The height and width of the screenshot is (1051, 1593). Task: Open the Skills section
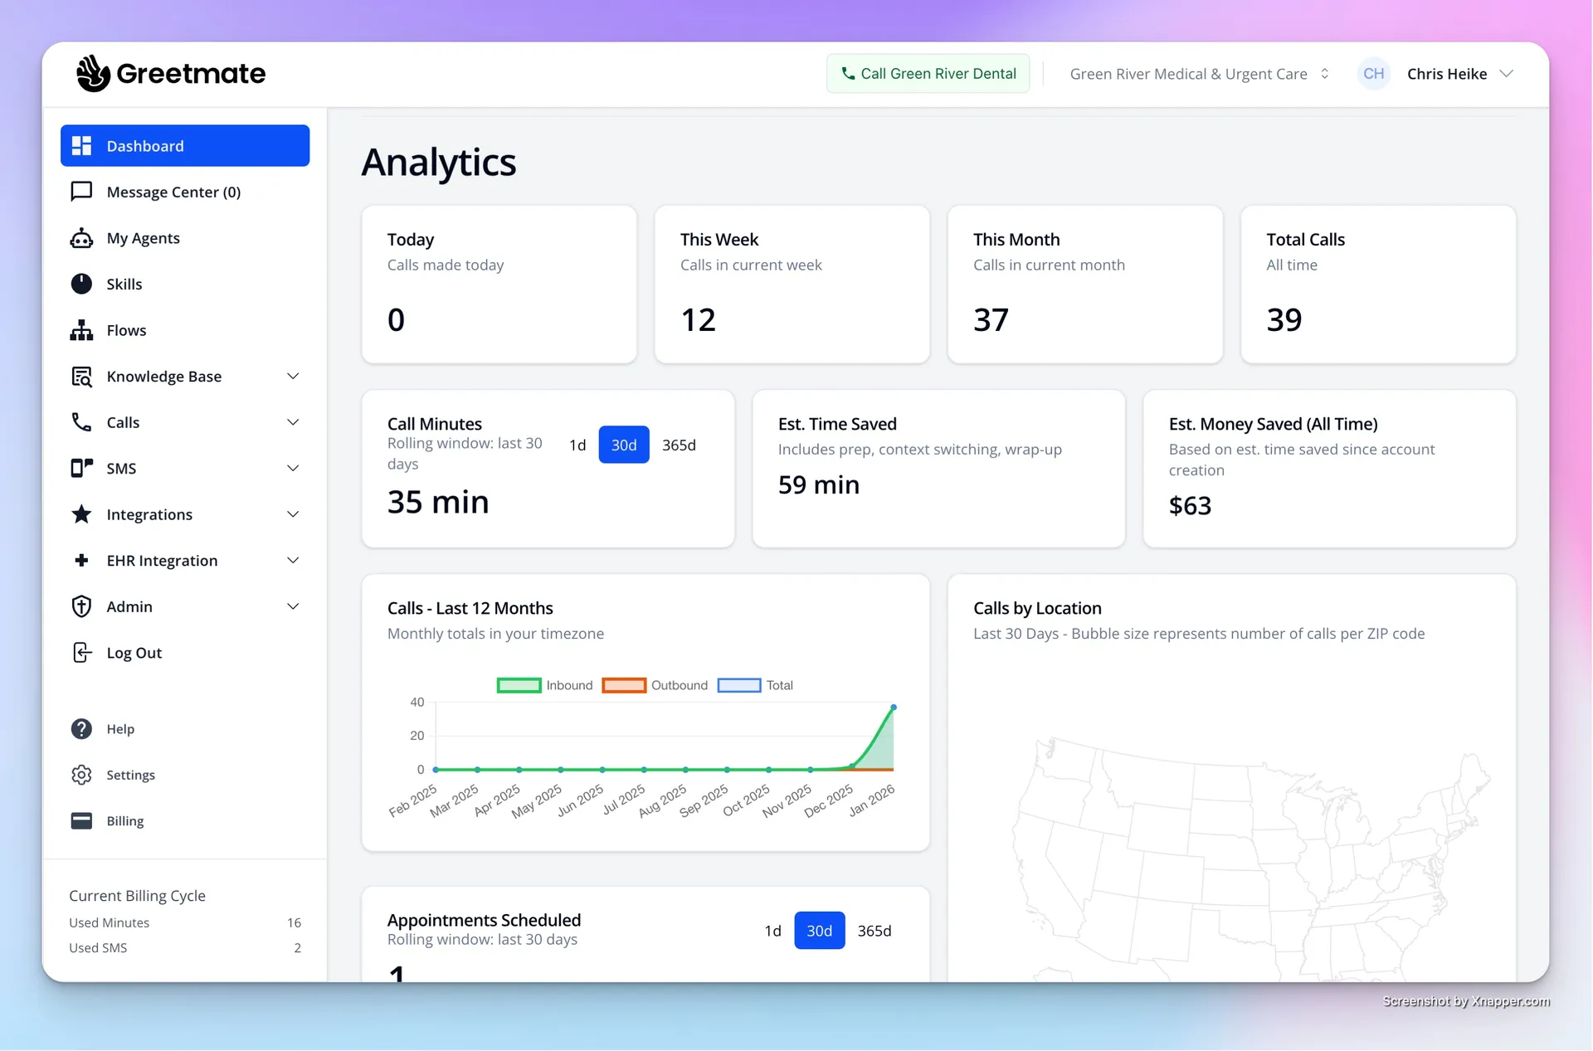(124, 284)
